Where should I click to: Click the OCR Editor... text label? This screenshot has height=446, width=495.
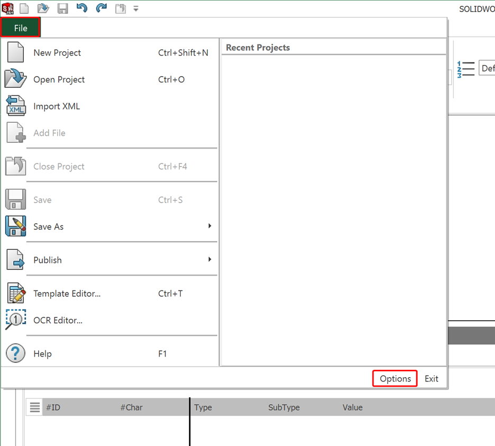(x=58, y=320)
